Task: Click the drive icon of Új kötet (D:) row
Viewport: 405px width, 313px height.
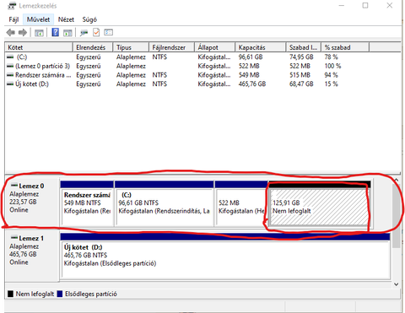Action: [x=10, y=84]
